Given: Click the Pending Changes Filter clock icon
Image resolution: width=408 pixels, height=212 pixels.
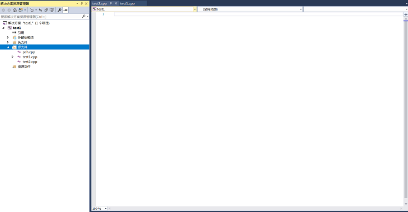Looking at the screenshot, I should pyautogui.click(x=32, y=10).
